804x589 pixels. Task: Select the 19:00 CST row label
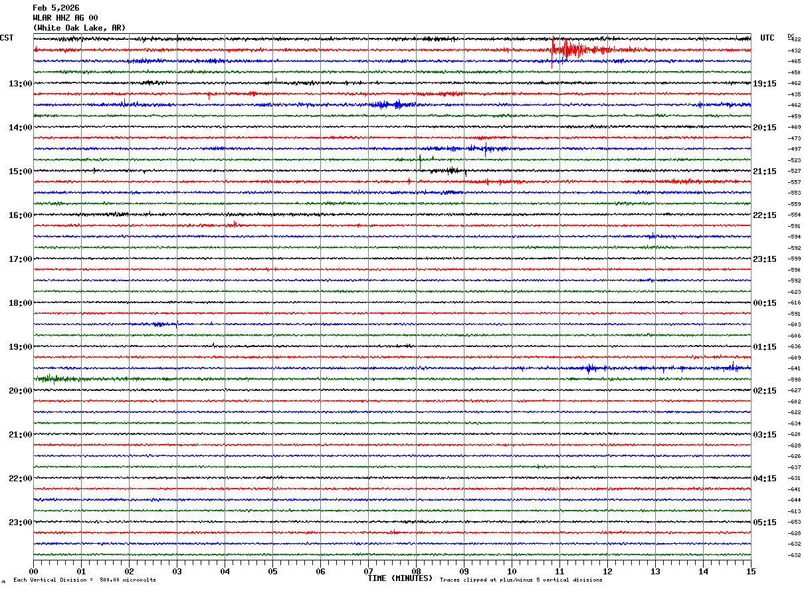coord(20,347)
